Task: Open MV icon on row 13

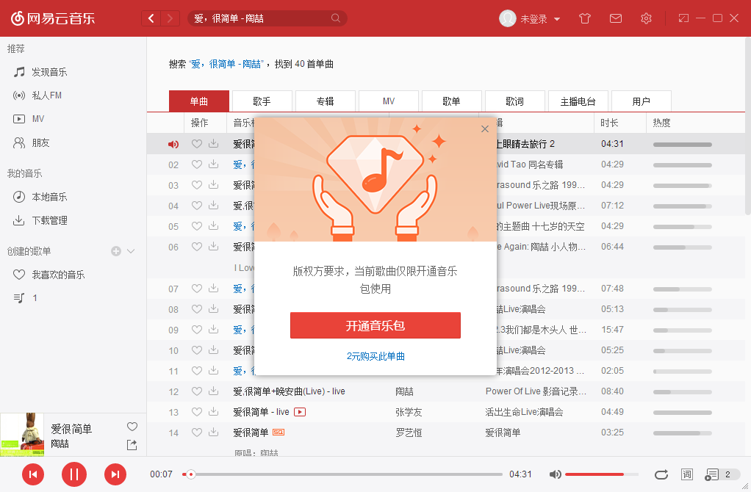Action: [300, 412]
